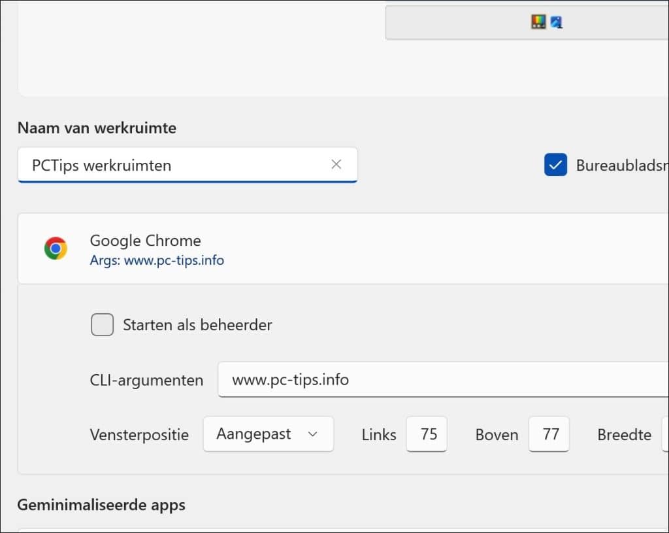Click the Google Chrome app row header
The image size is (669, 533).
[x=343, y=249]
